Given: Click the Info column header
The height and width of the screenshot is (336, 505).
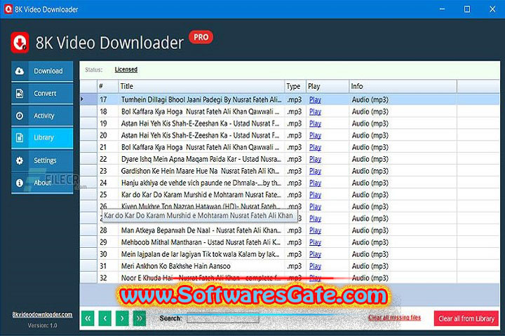Looking at the screenshot, I should click(x=403, y=86).
